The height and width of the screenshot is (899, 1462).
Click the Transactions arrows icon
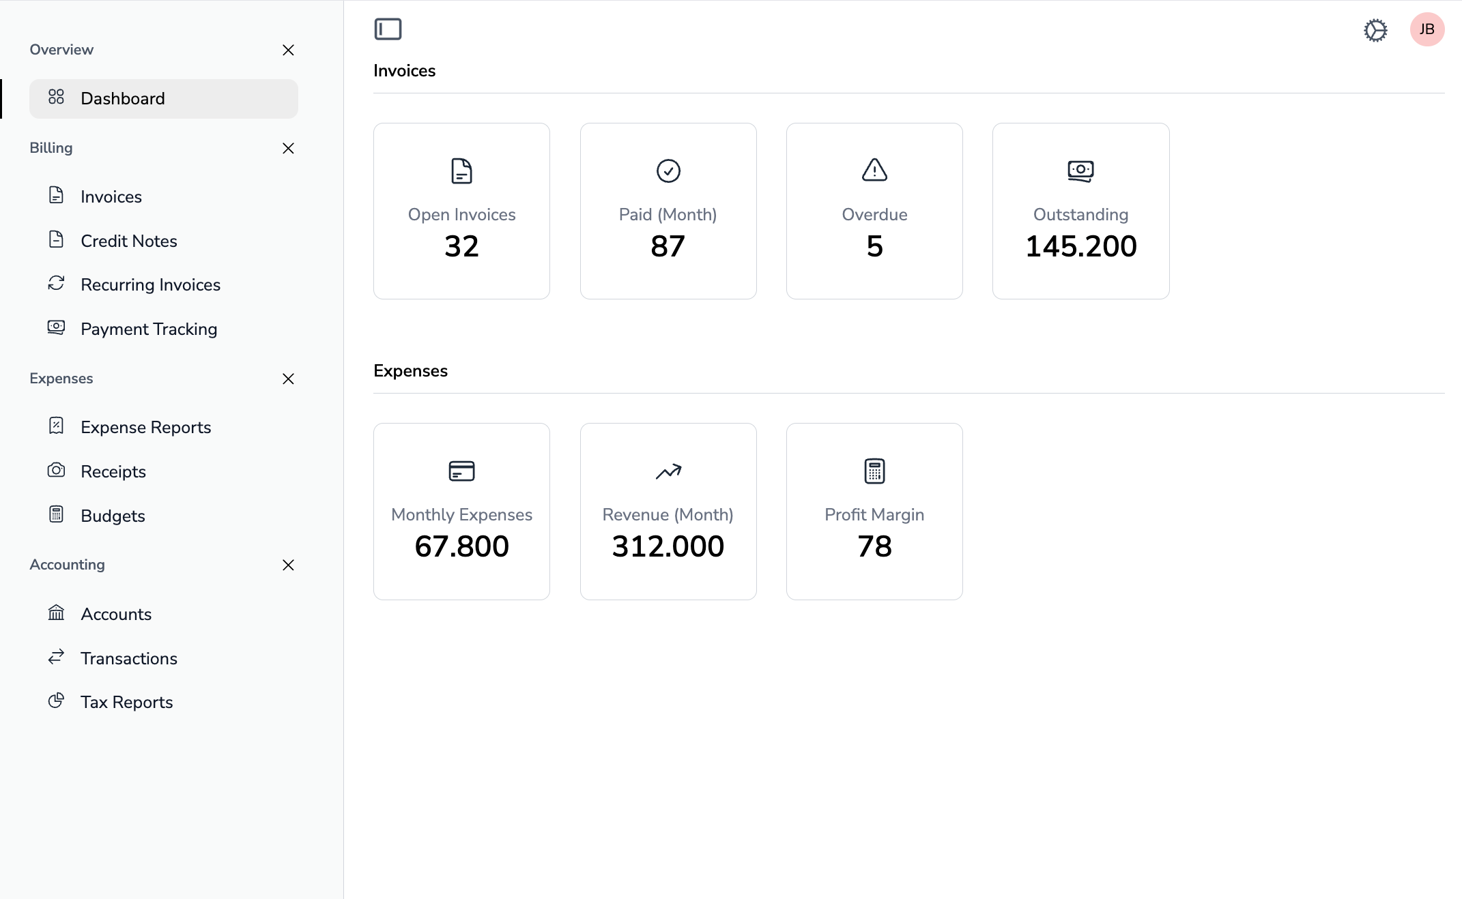tap(56, 658)
